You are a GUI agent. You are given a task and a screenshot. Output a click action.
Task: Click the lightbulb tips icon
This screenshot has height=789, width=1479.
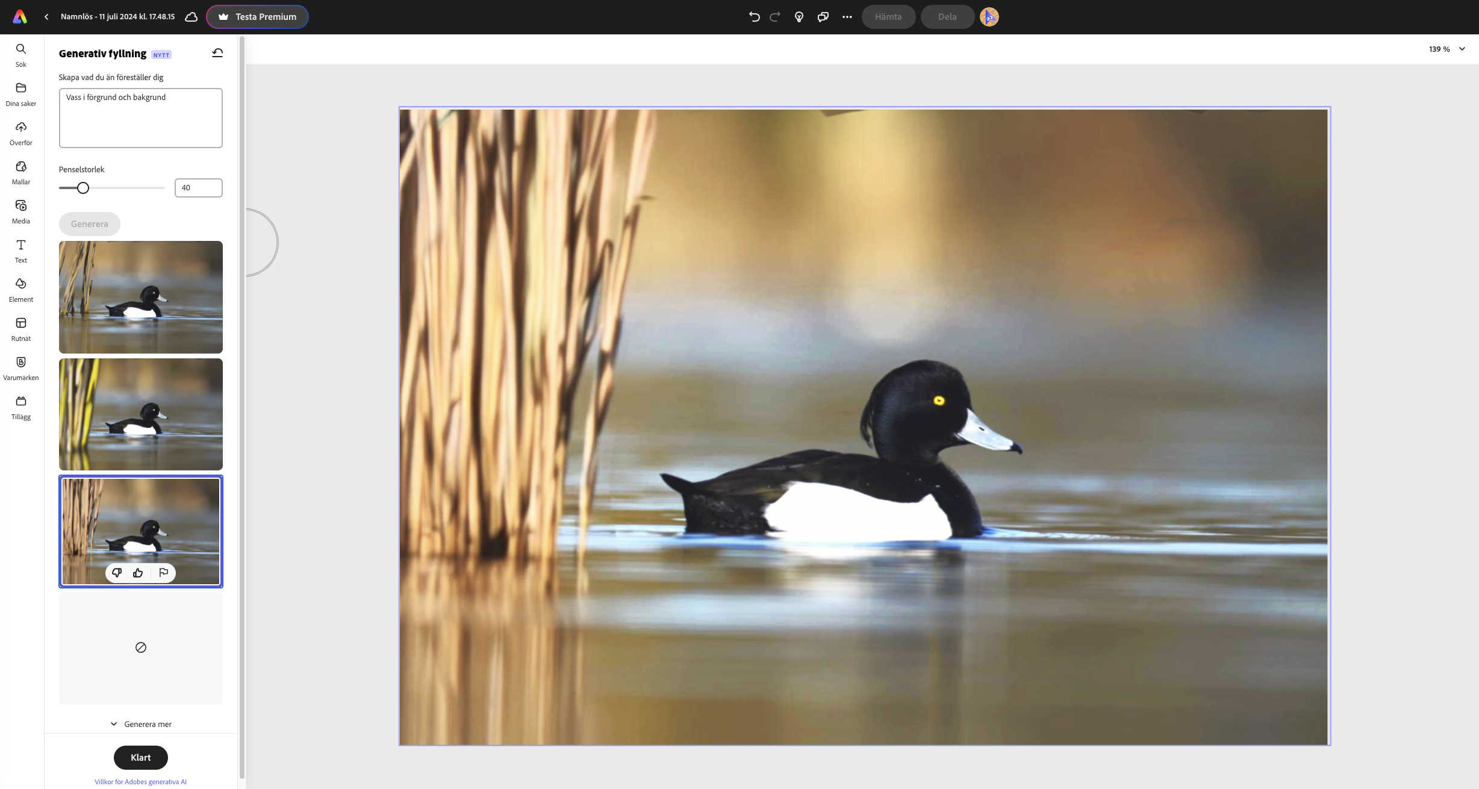click(x=799, y=17)
